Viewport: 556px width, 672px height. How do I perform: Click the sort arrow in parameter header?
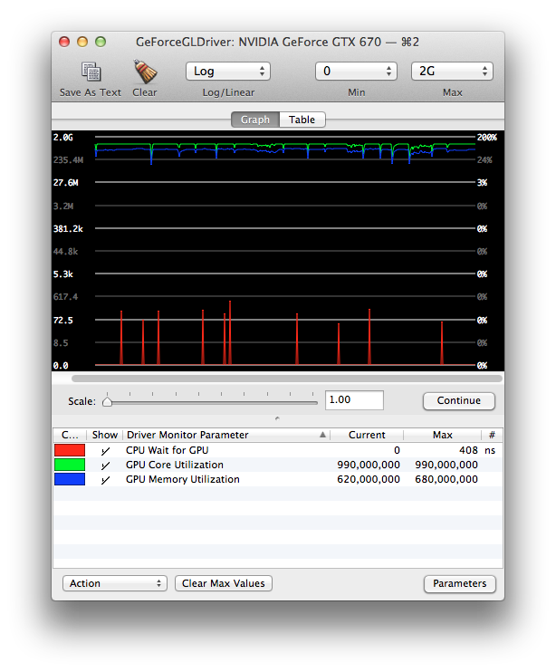tap(322, 435)
